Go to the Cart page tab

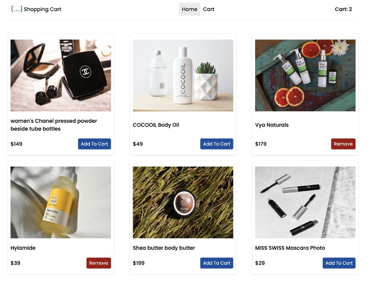click(209, 9)
